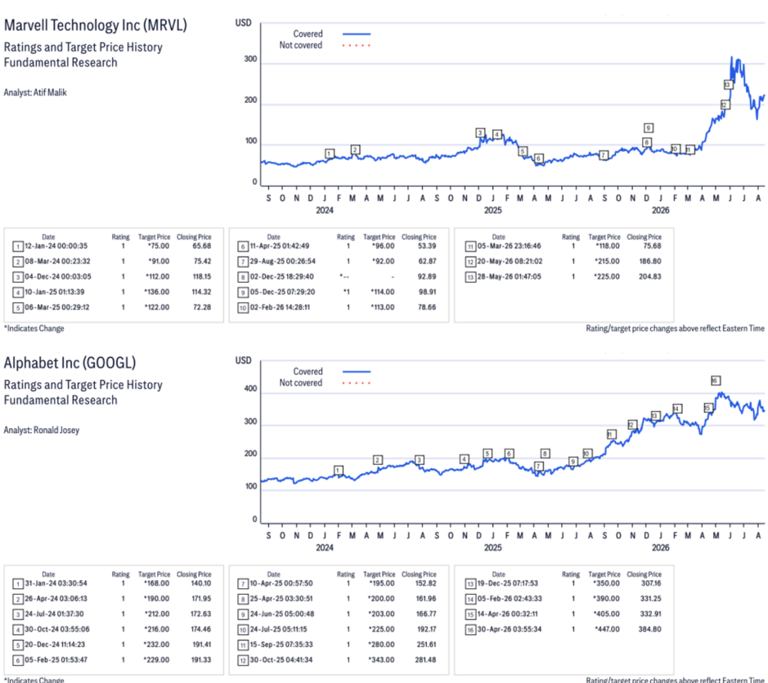
Task: Click marker 16 atop the Alphabet chart
Action: tap(716, 380)
